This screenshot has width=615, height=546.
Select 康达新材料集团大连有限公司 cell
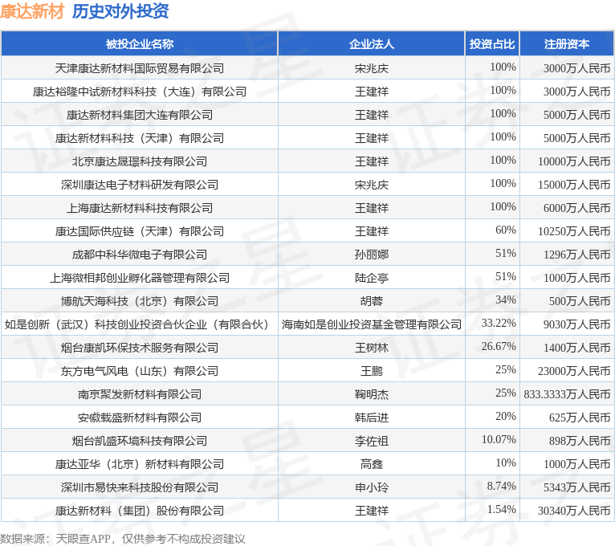click(x=139, y=115)
